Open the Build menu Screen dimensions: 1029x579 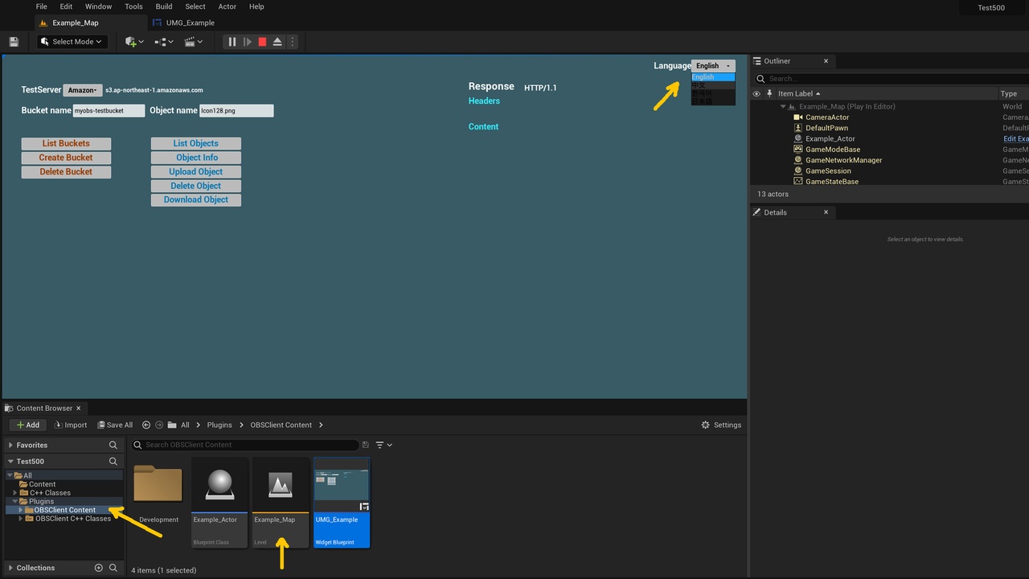(164, 6)
